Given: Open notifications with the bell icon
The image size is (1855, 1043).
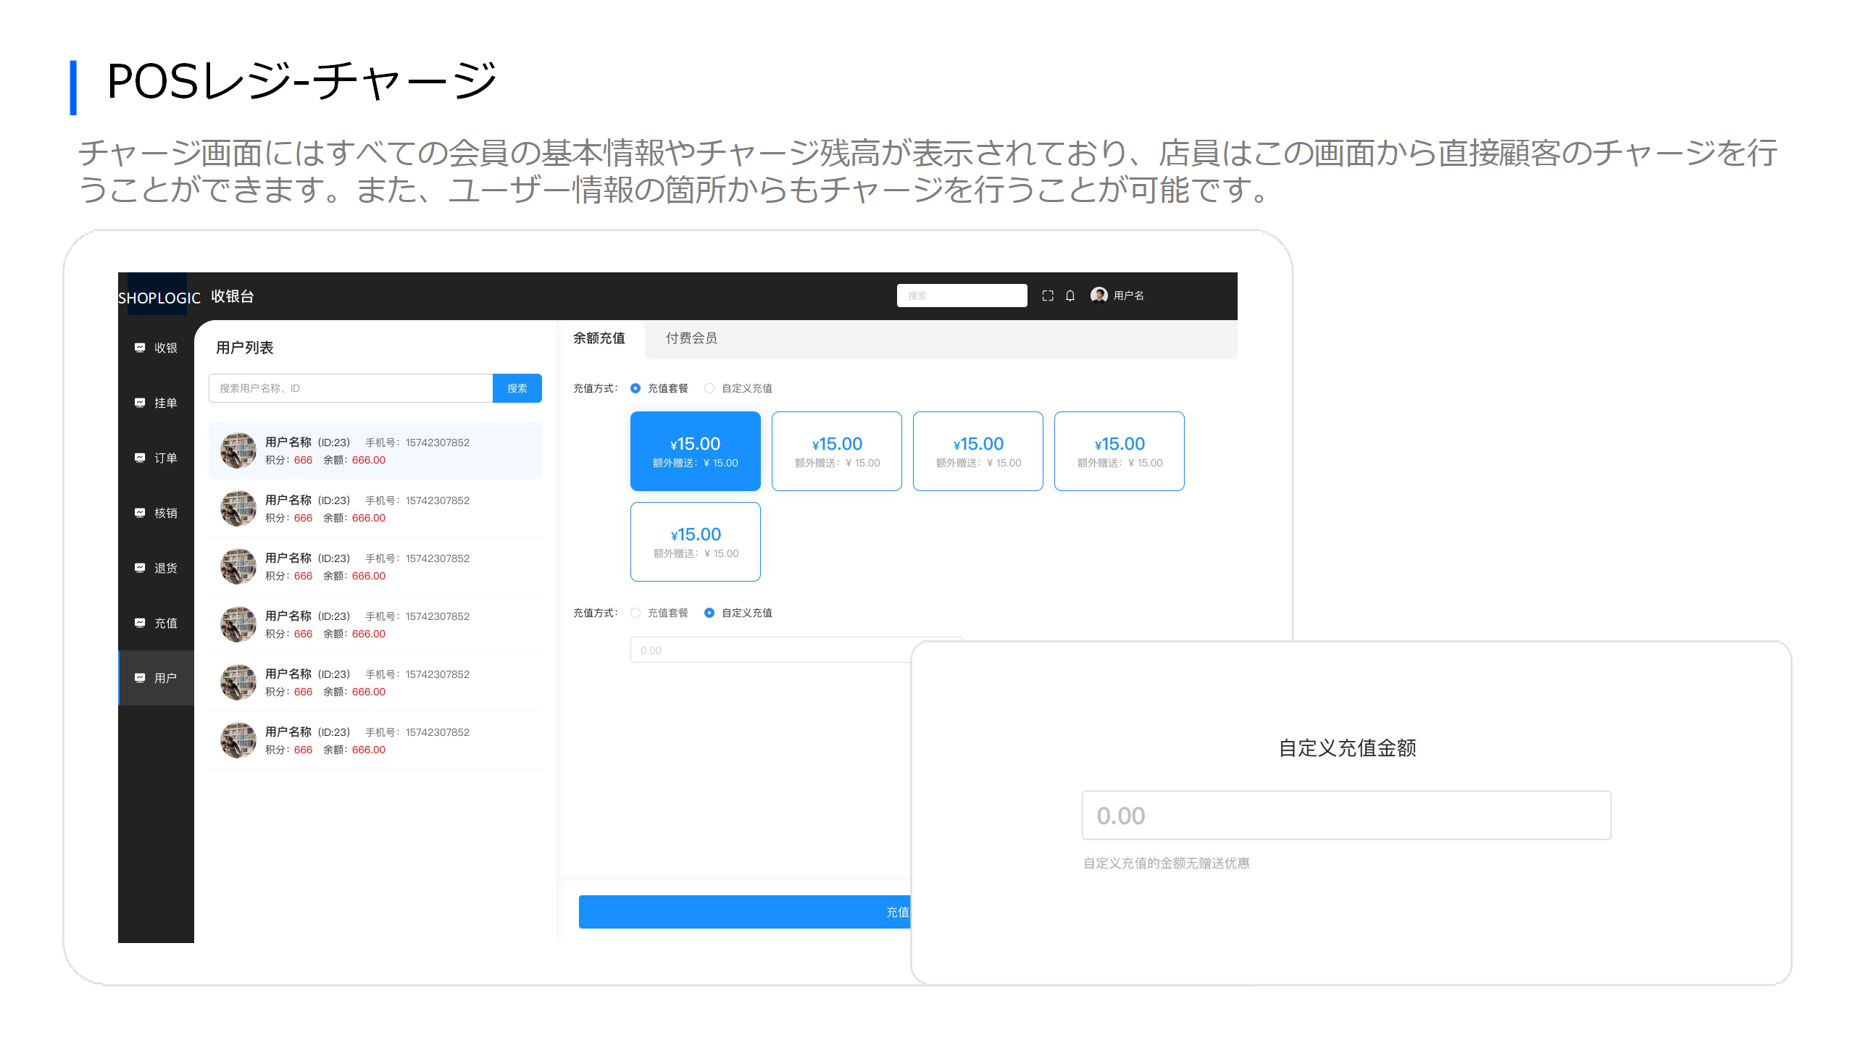Looking at the screenshot, I should [x=1070, y=296].
